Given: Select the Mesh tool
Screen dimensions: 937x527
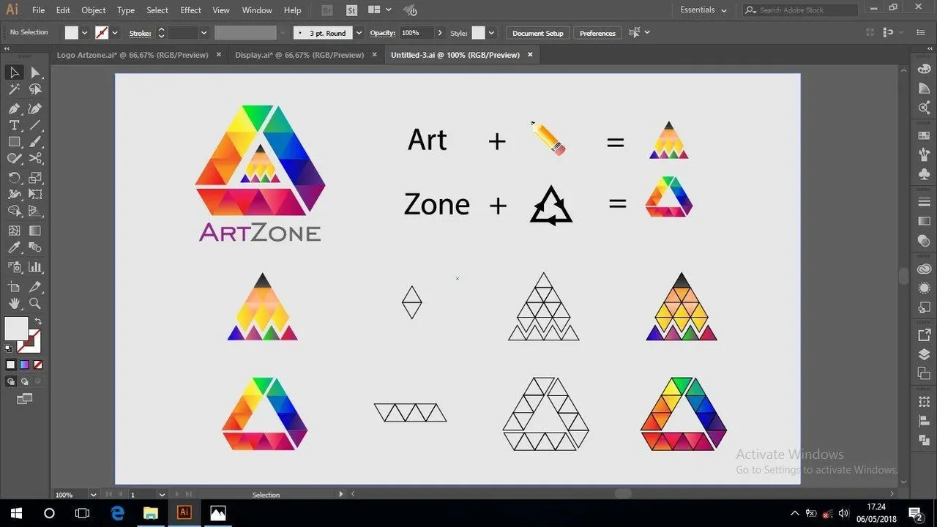Looking at the screenshot, I should [14, 231].
